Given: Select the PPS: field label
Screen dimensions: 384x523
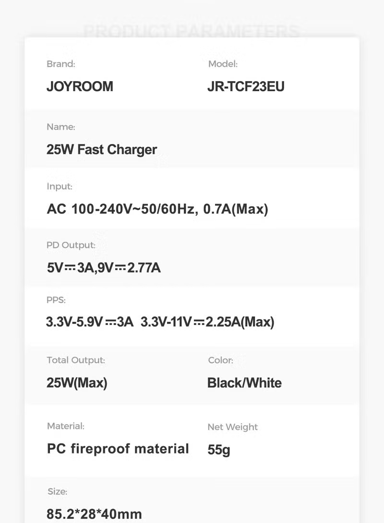Looking at the screenshot, I should click(x=56, y=300).
